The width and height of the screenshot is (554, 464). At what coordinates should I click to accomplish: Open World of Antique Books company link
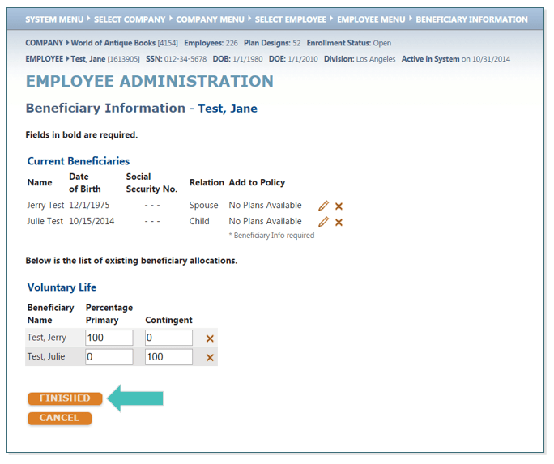[113, 43]
